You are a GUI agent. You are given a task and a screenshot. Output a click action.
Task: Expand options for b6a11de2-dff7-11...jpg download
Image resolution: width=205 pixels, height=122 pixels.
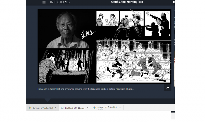tap(88, 108)
